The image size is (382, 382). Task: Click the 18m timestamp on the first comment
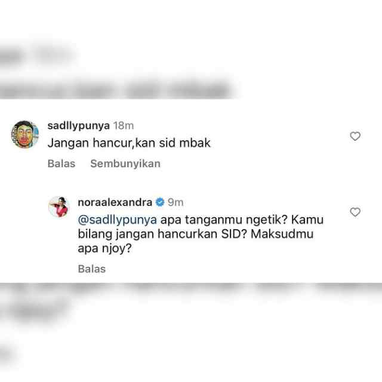(124, 126)
